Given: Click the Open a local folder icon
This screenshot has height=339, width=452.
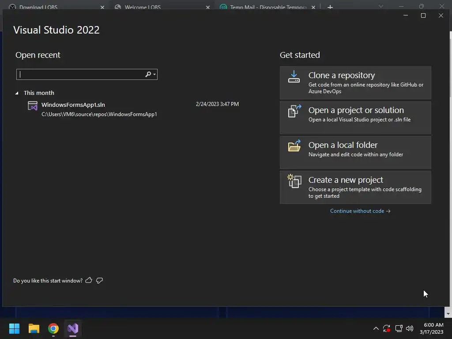Looking at the screenshot, I should point(294,146).
